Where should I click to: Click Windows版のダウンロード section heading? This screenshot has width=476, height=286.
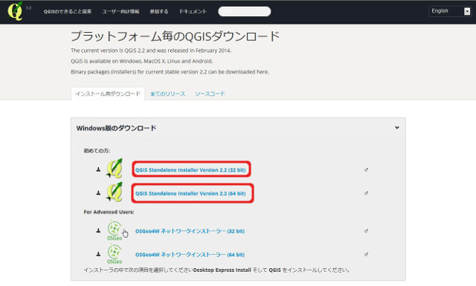point(116,128)
